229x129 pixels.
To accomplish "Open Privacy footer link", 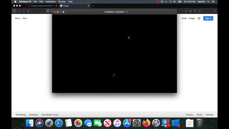I will tap(189, 115).
